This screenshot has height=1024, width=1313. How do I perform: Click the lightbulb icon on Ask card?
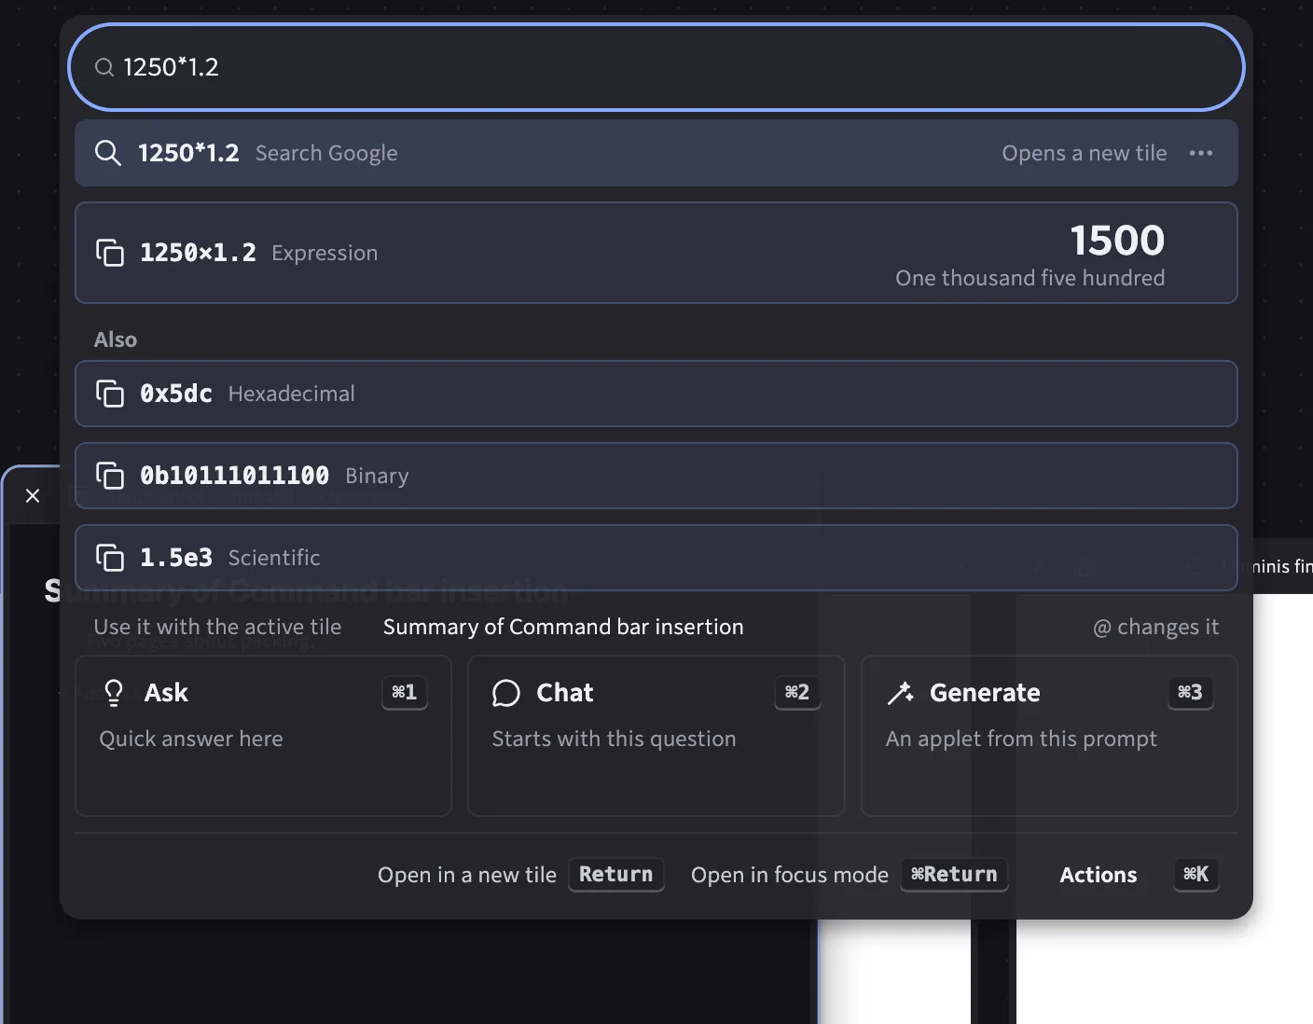coord(114,693)
